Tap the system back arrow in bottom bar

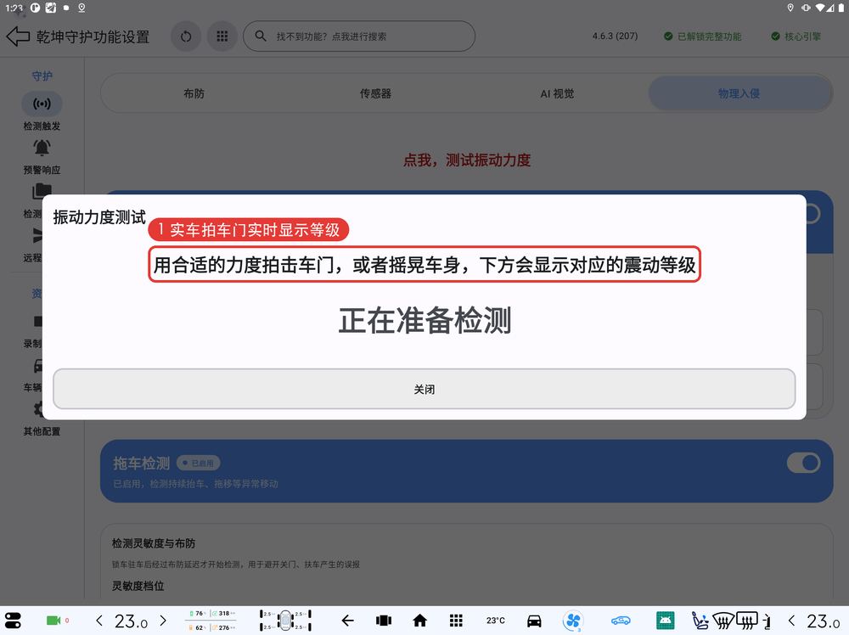pyautogui.click(x=347, y=621)
